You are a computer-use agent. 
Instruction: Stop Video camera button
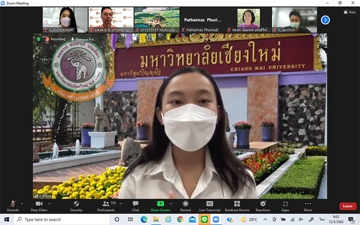click(x=39, y=206)
